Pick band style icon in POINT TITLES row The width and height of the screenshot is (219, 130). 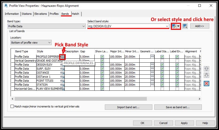pyautogui.click(x=62, y=81)
